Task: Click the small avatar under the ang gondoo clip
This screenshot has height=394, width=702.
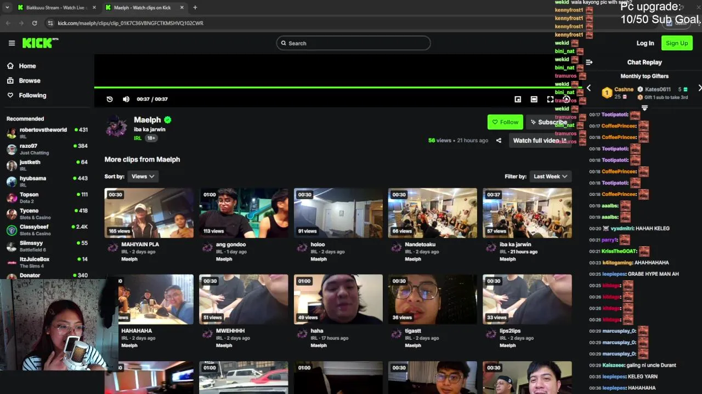Action: (207, 247)
